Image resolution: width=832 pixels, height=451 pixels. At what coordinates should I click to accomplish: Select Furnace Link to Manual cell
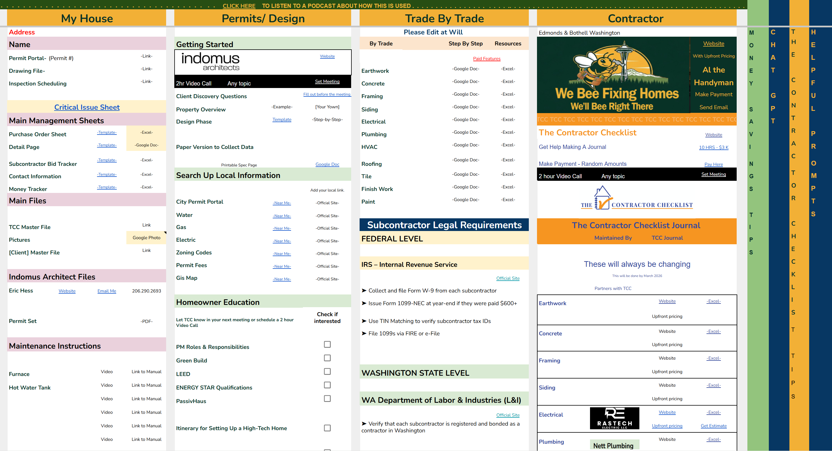coord(146,372)
